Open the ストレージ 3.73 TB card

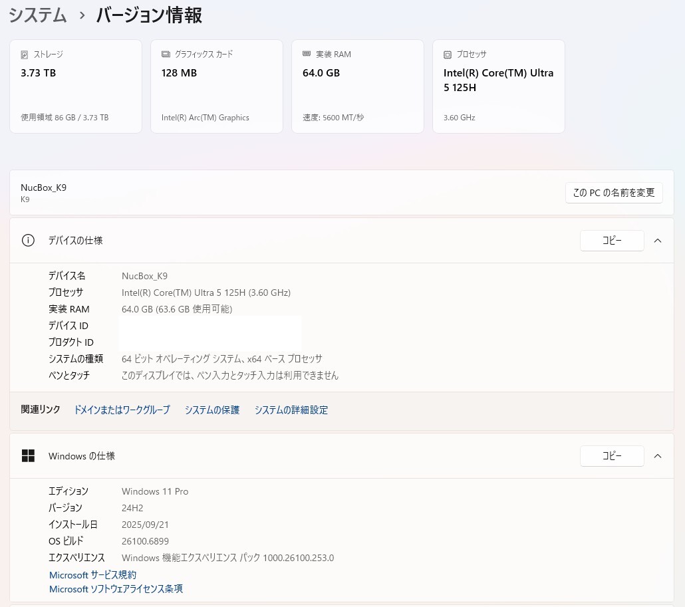[x=76, y=86]
